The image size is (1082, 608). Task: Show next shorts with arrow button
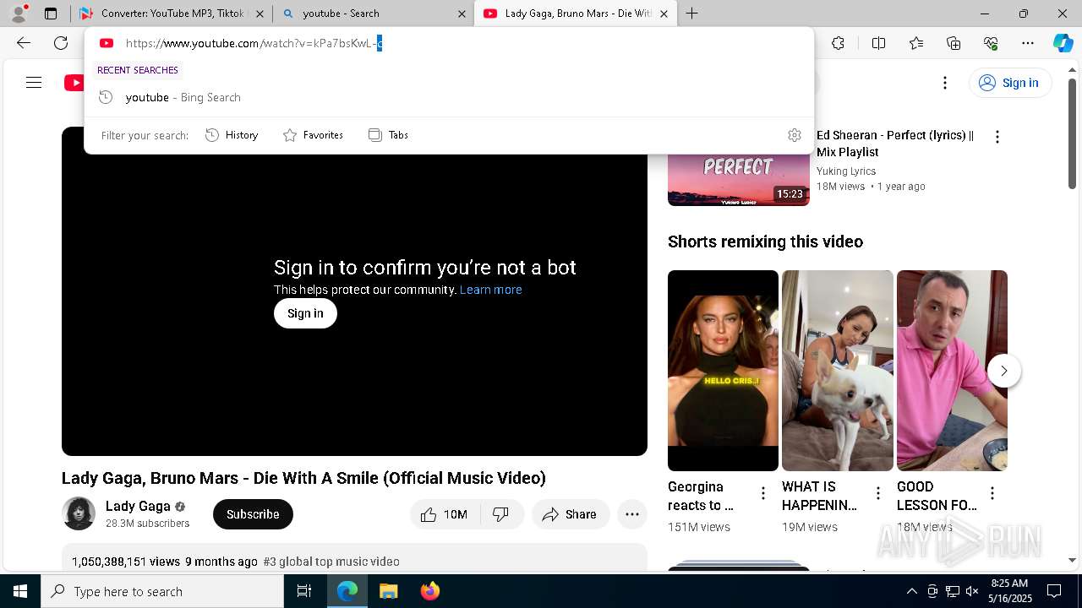(x=1004, y=371)
